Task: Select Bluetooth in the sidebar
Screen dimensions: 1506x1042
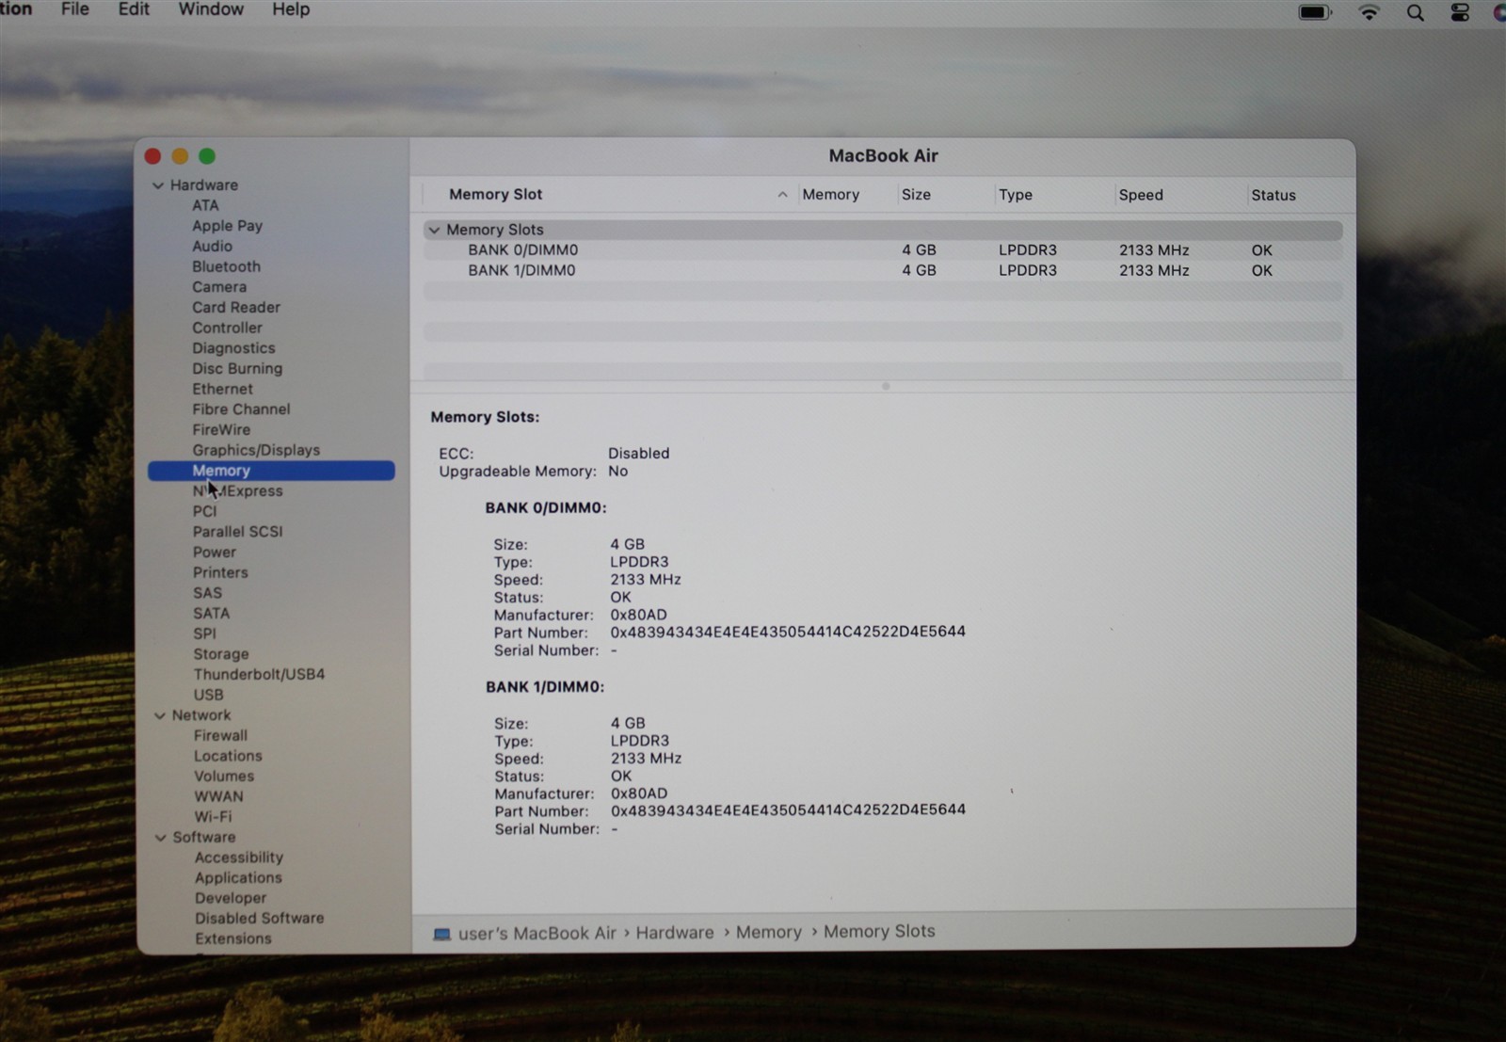Action: point(226,266)
